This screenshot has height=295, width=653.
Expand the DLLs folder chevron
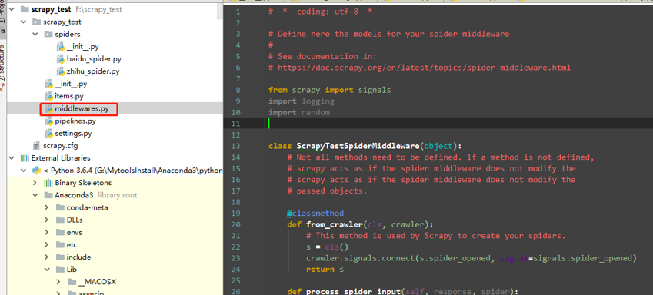(x=47, y=220)
